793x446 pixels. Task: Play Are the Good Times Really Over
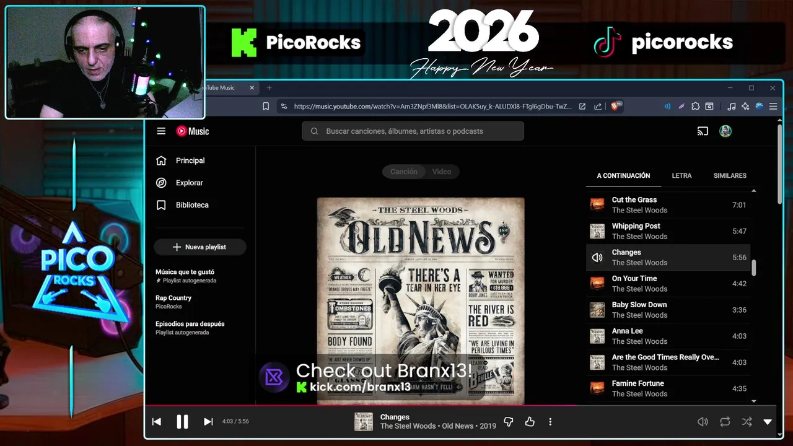click(668, 362)
